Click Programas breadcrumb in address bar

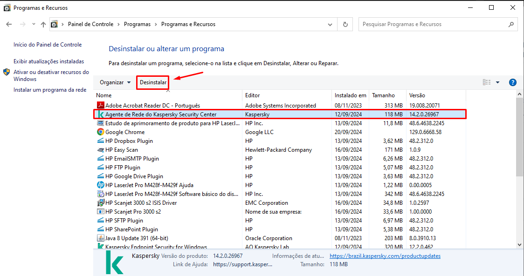pos(138,24)
